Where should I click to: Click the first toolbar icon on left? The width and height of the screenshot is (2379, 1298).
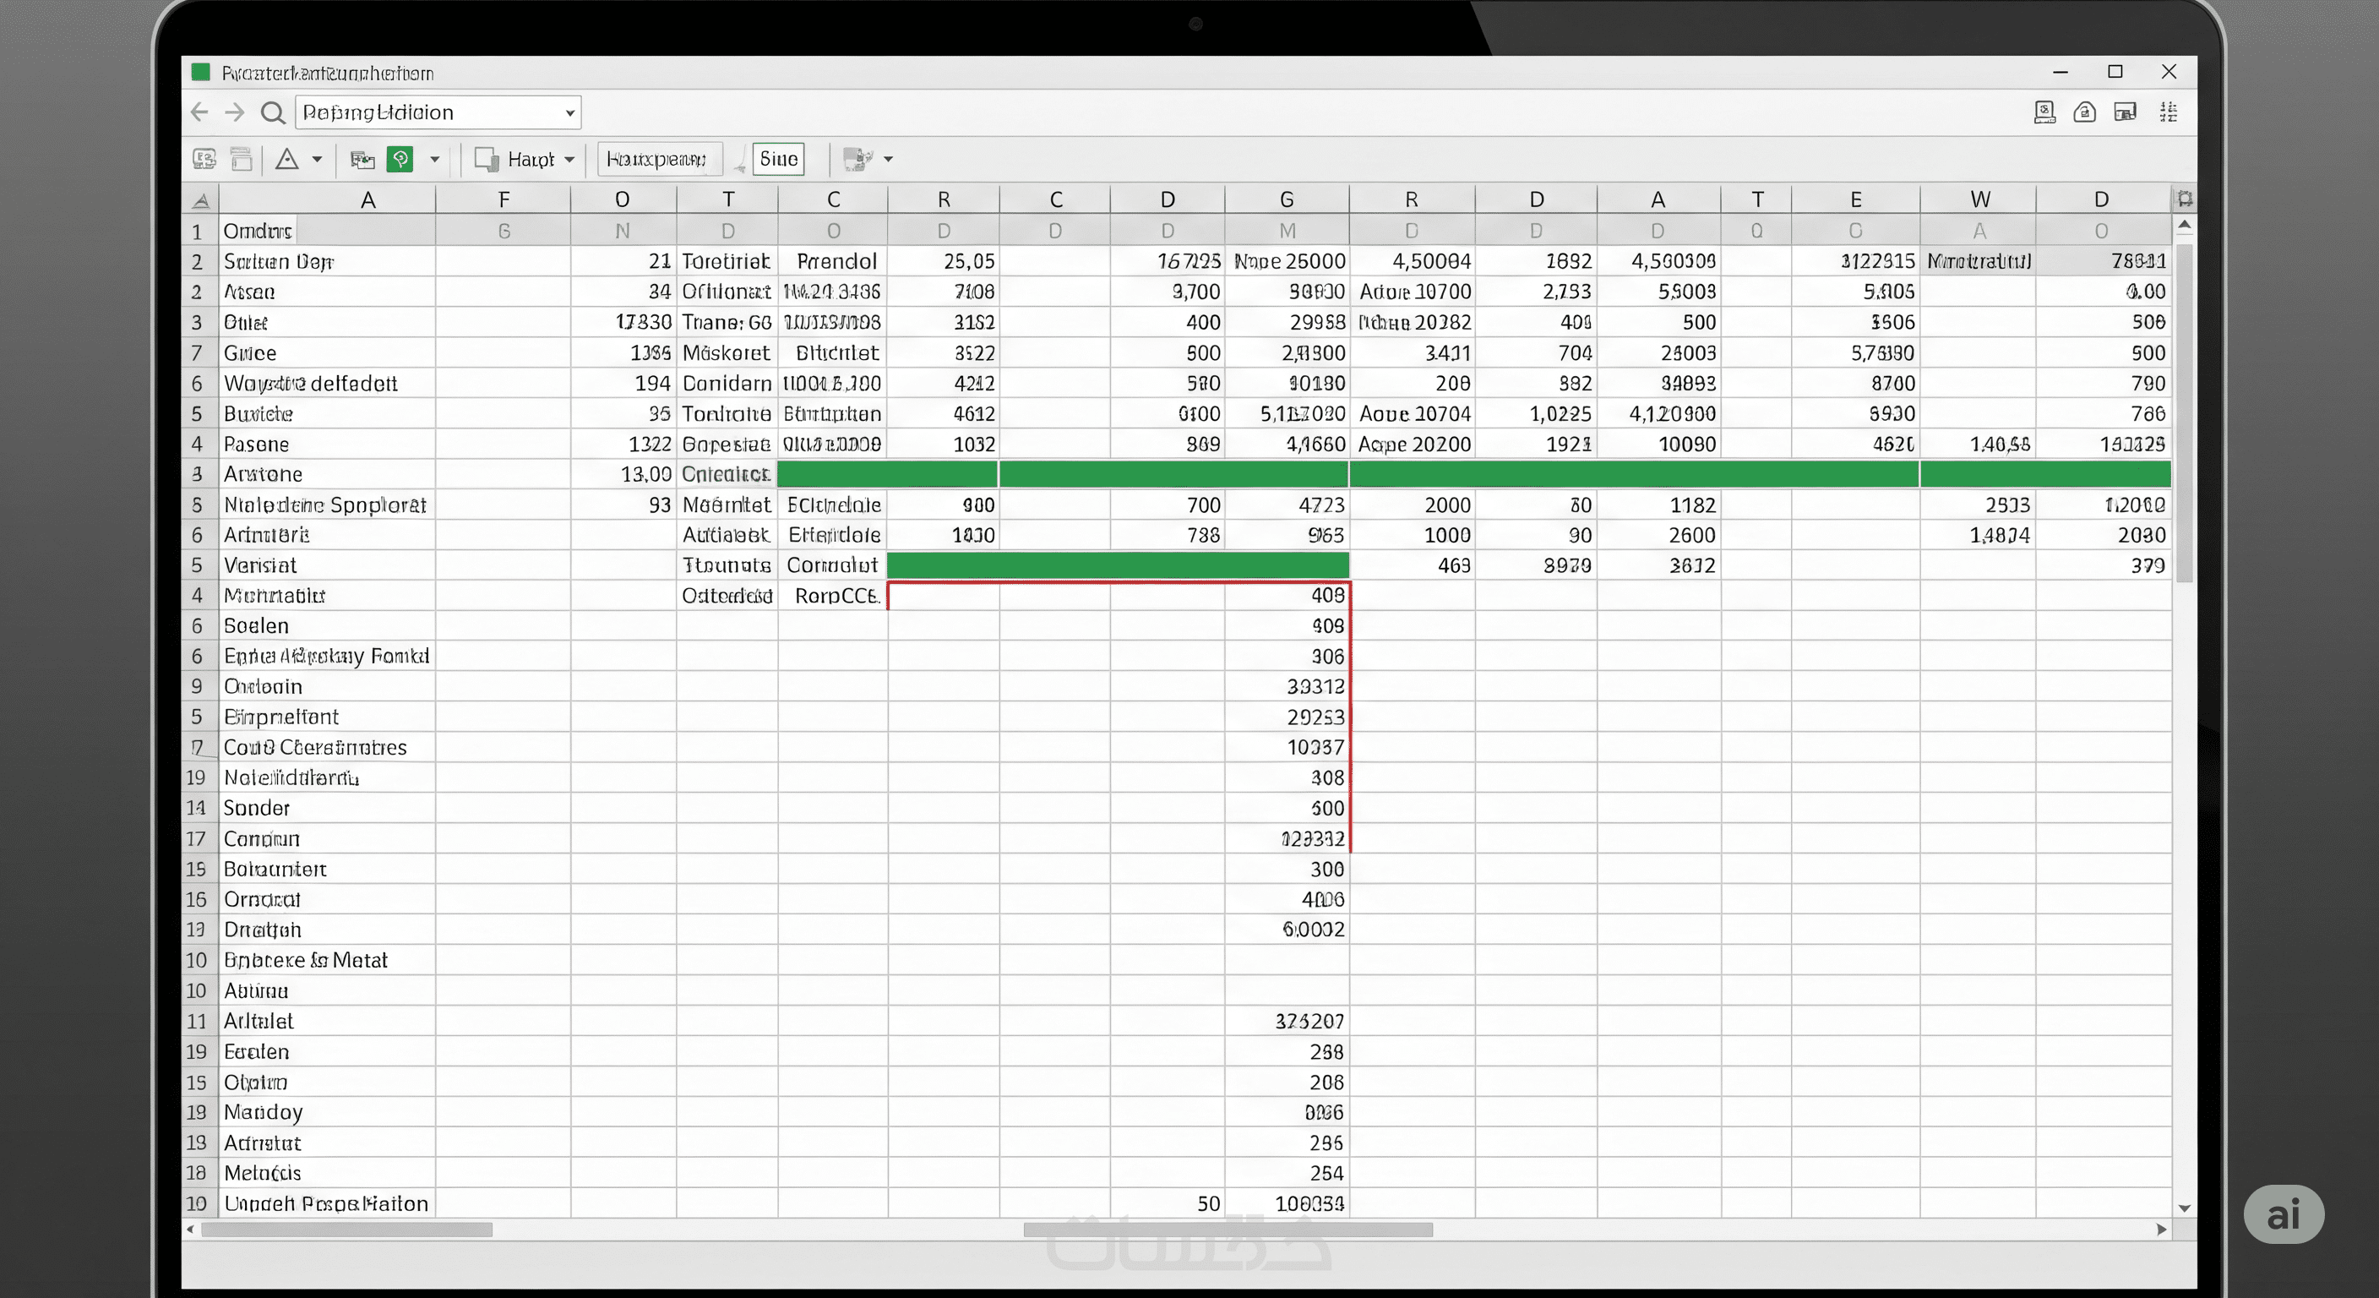point(204,159)
